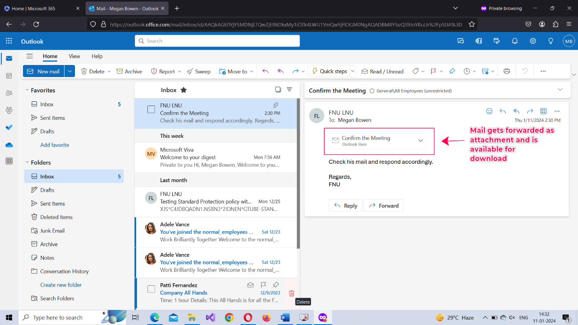
Task: Open Quick steps dropdown arrow
Action: (x=352, y=71)
